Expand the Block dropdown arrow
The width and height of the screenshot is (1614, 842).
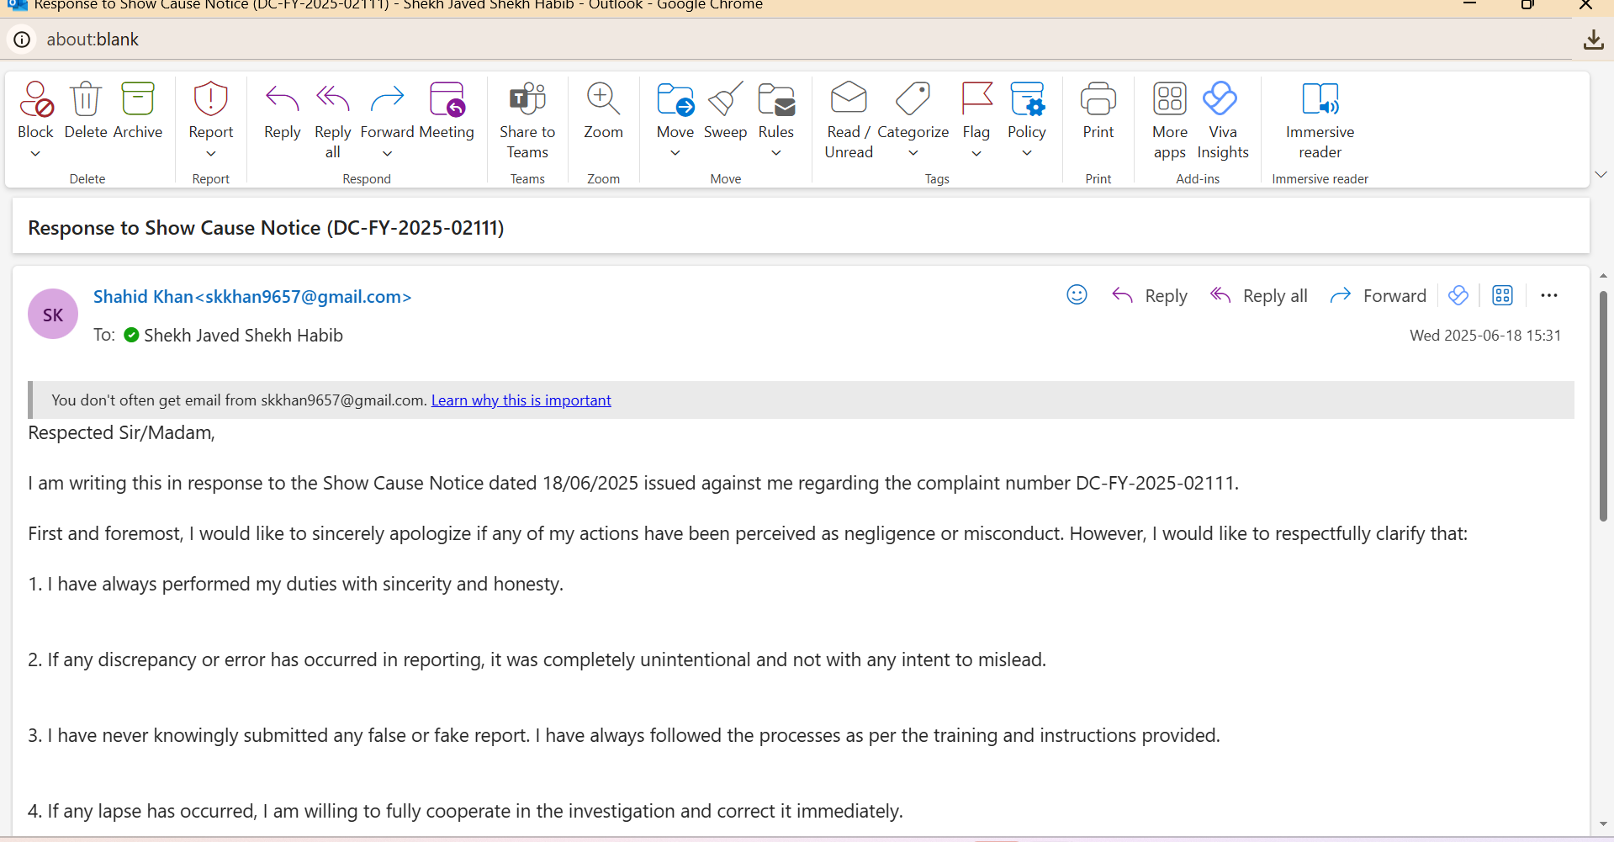point(35,154)
